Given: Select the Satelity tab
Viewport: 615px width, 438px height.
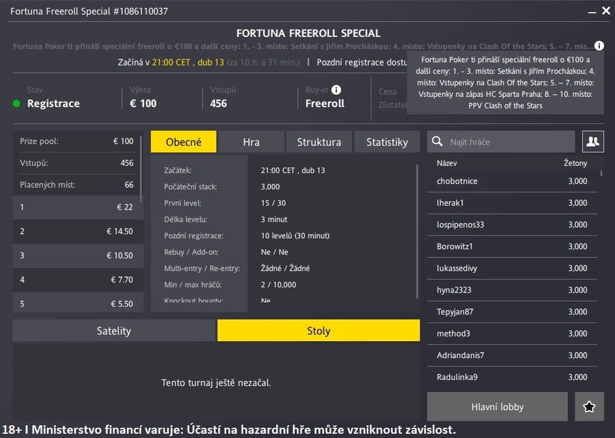Looking at the screenshot, I should 113,330.
